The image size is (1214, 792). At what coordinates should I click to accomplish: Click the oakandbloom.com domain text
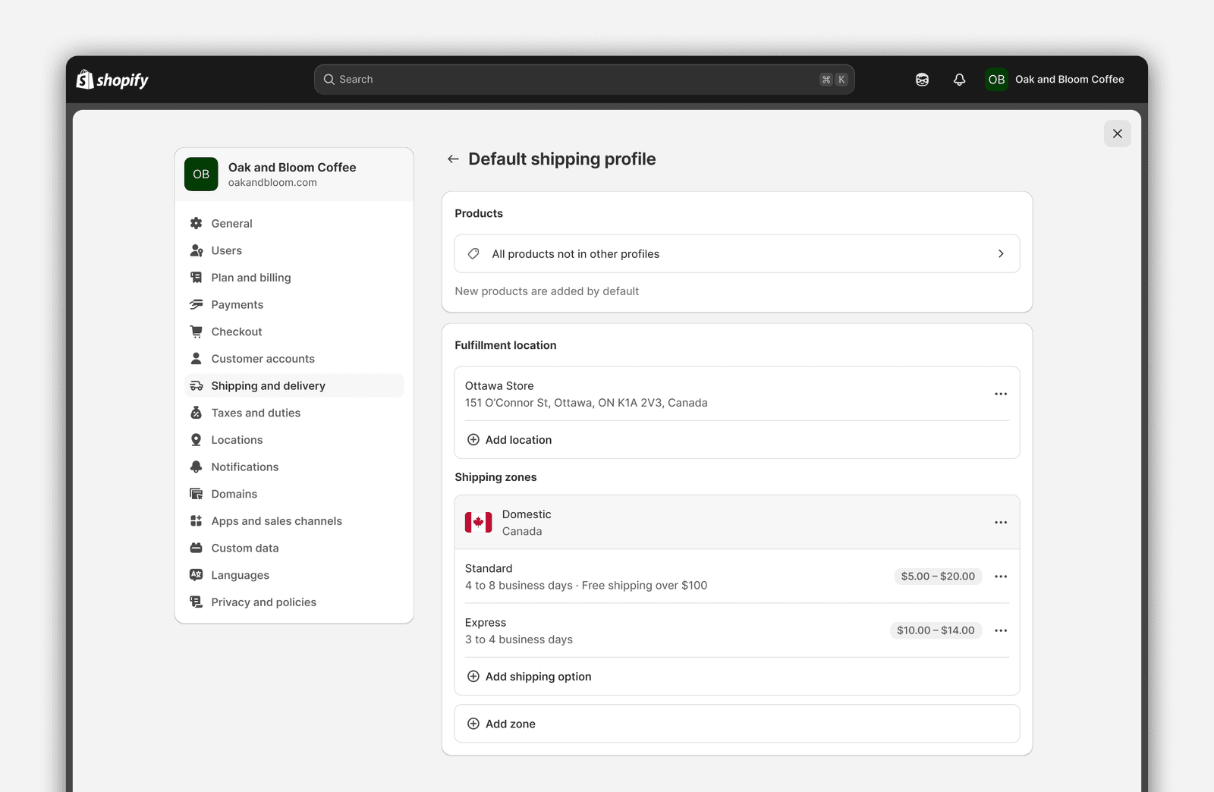point(272,183)
